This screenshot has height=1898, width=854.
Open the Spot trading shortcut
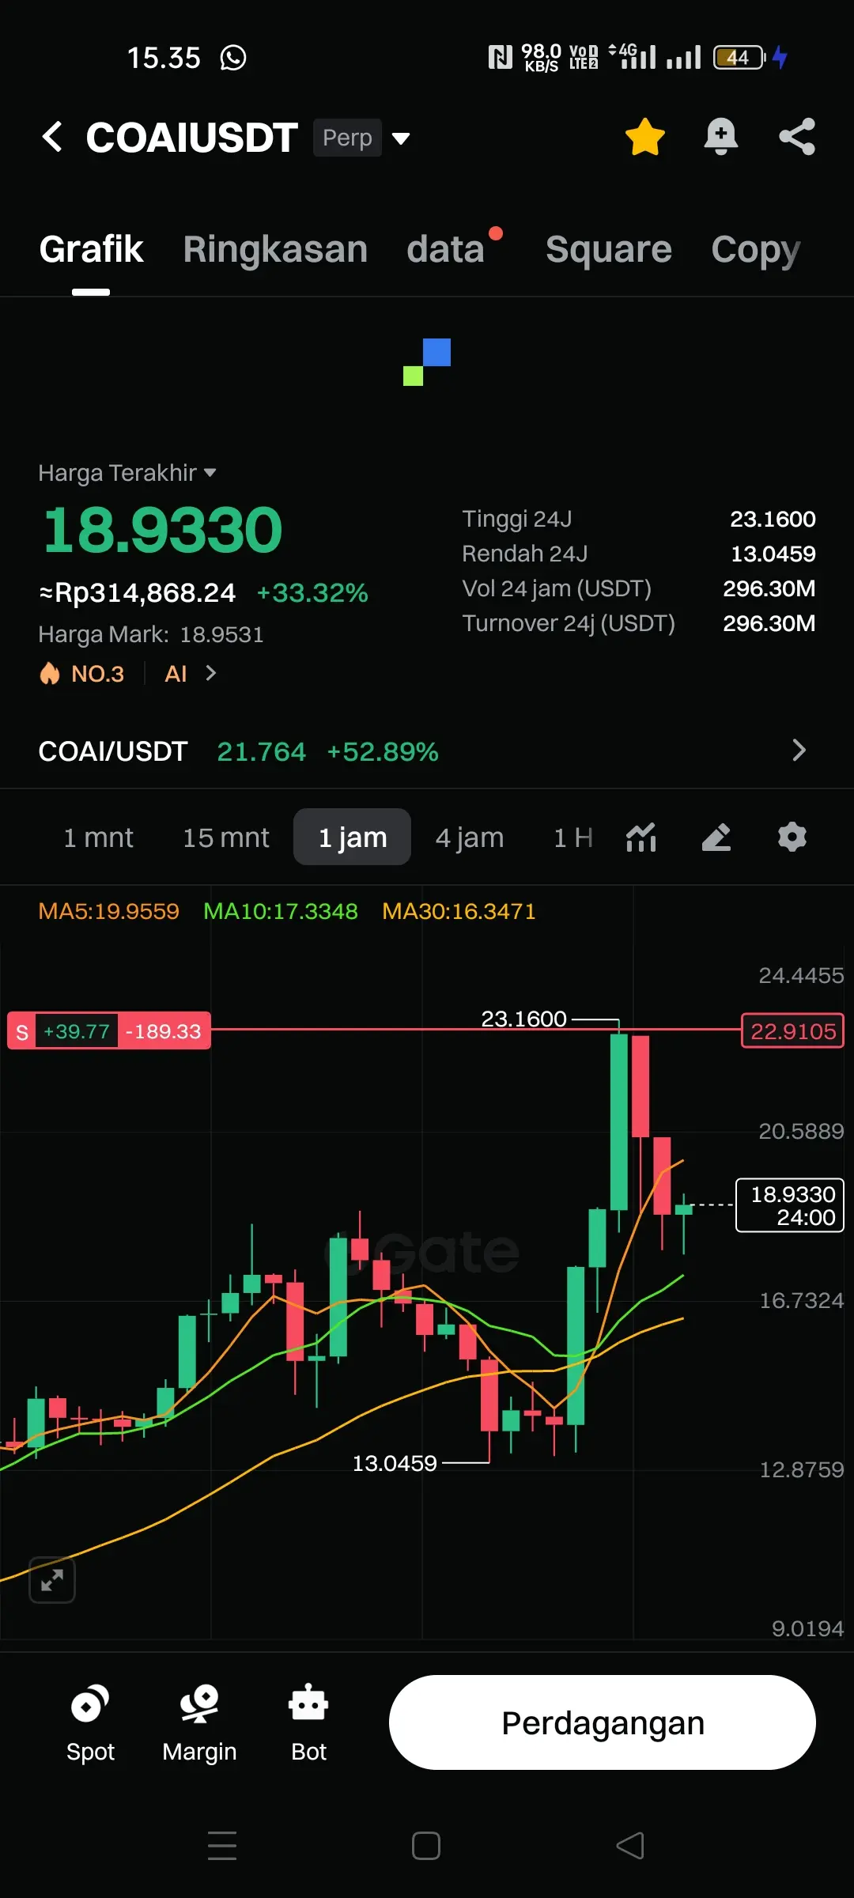pyautogui.click(x=90, y=1724)
